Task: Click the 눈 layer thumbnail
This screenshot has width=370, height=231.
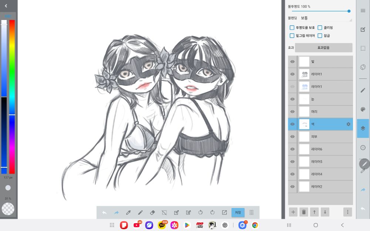Action: tap(304, 99)
